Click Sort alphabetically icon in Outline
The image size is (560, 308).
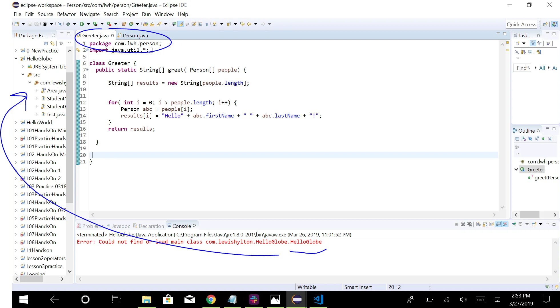523,139
